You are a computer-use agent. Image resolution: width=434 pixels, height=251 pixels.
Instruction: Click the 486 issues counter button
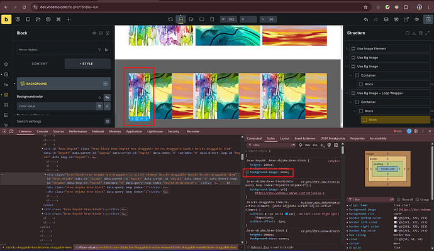[x=398, y=131]
